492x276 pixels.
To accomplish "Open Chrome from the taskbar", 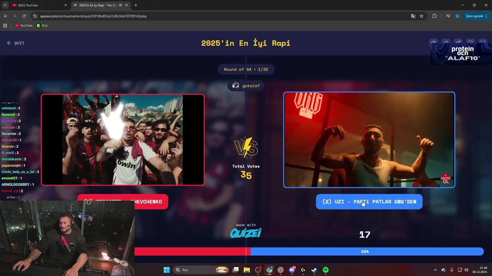I will click(x=269, y=270).
